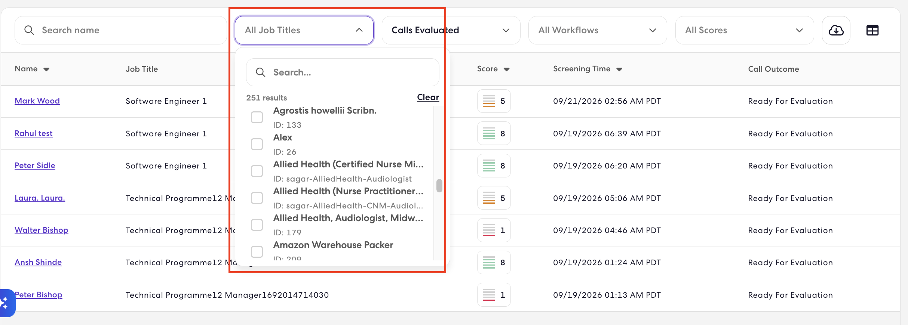908x325 pixels.
Task: Click ID: sagar-AlliedHealth-Audiologist text
Action: [x=342, y=179]
